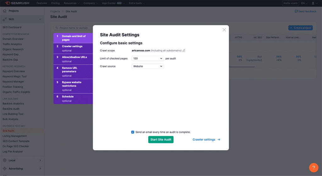Click the Semrush logo
Image resolution: width=322 pixels, height=176 pixels.
click(x=17, y=3)
